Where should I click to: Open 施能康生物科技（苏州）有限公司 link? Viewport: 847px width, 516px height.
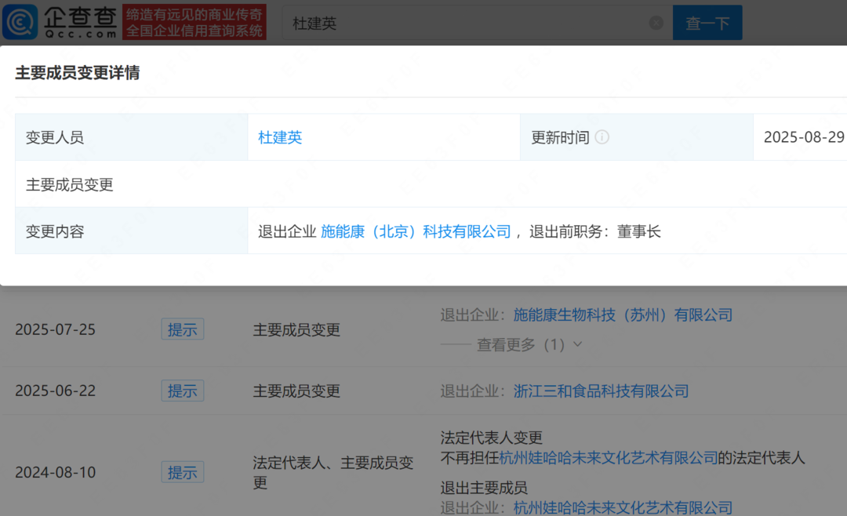622,315
